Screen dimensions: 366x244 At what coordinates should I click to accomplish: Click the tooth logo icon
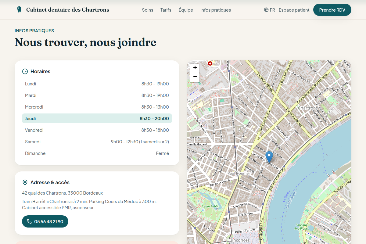pos(19,10)
